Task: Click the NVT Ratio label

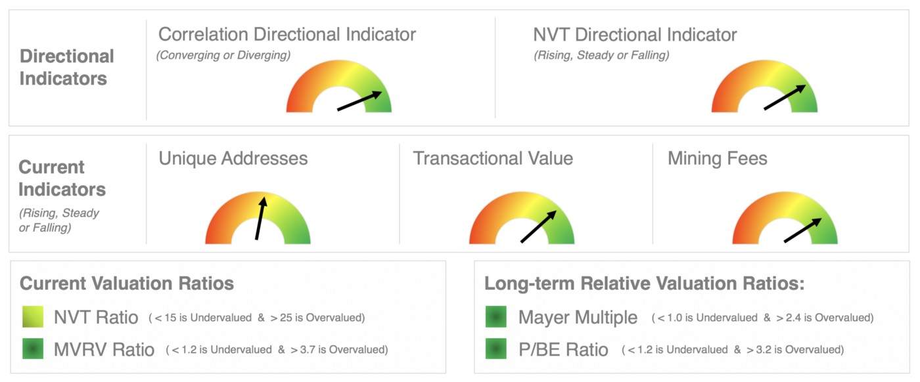Action: pyautogui.click(x=96, y=318)
